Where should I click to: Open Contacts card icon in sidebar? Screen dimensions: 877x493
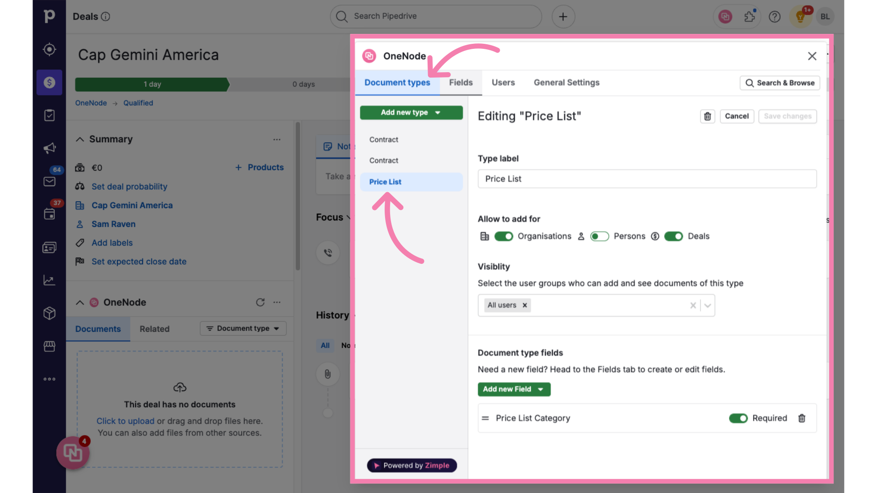coord(49,247)
